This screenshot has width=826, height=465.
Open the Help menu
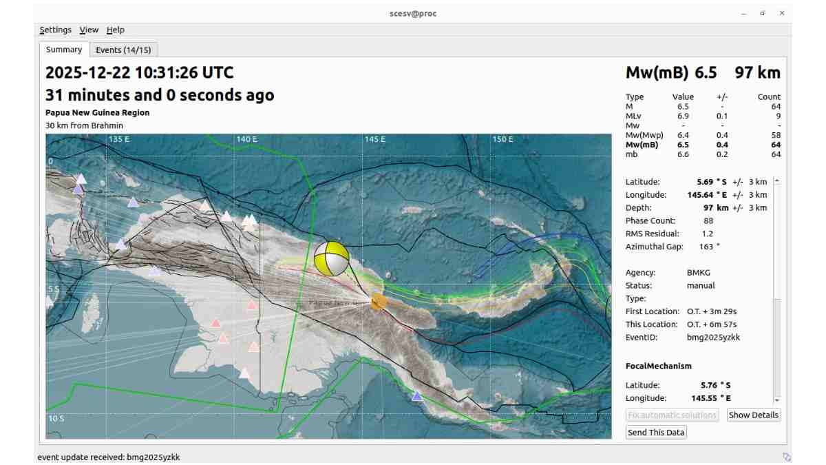click(115, 30)
